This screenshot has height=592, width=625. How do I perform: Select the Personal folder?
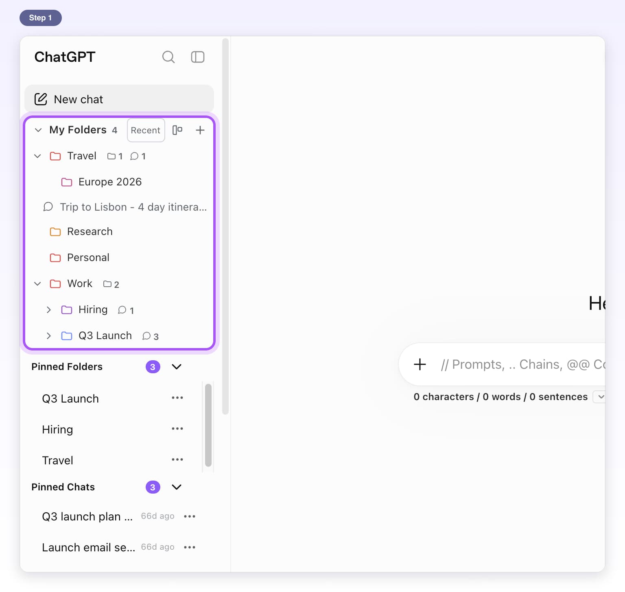tap(88, 257)
